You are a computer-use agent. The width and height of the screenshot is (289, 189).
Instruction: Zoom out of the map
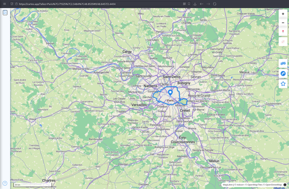tap(283, 23)
